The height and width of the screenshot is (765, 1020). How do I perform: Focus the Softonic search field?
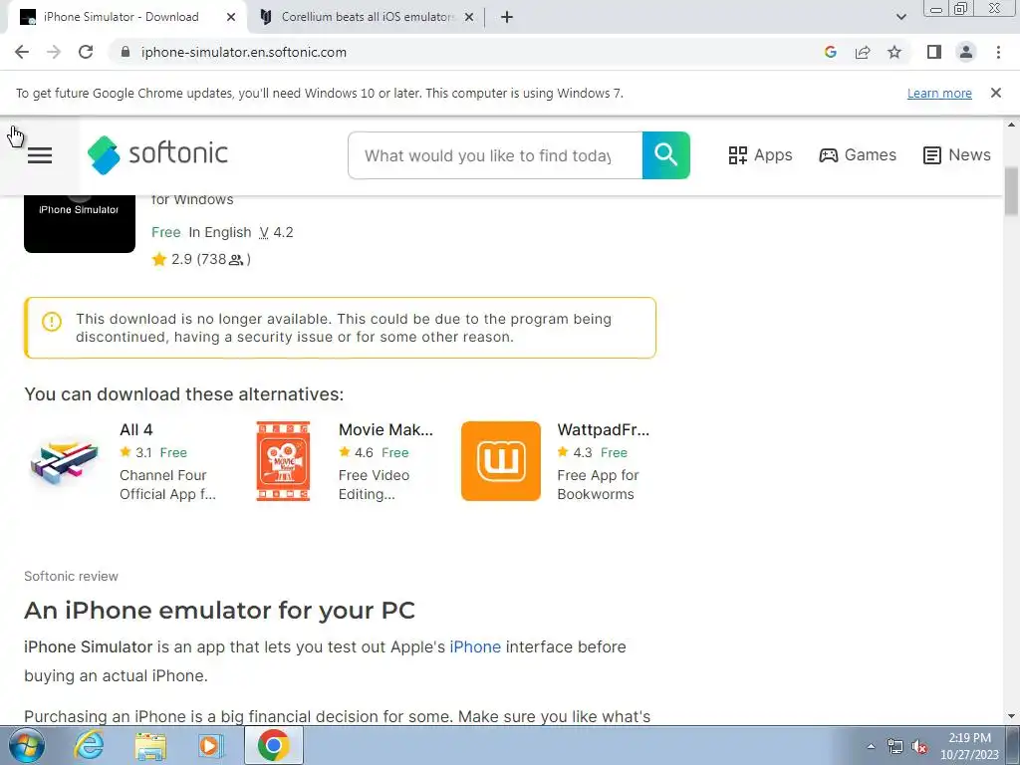pyautogui.click(x=495, y=155)
